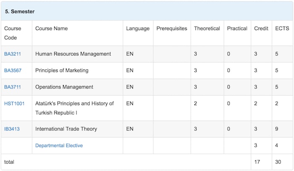Select the Principles of Marketing course name

[x=62, y=70]
